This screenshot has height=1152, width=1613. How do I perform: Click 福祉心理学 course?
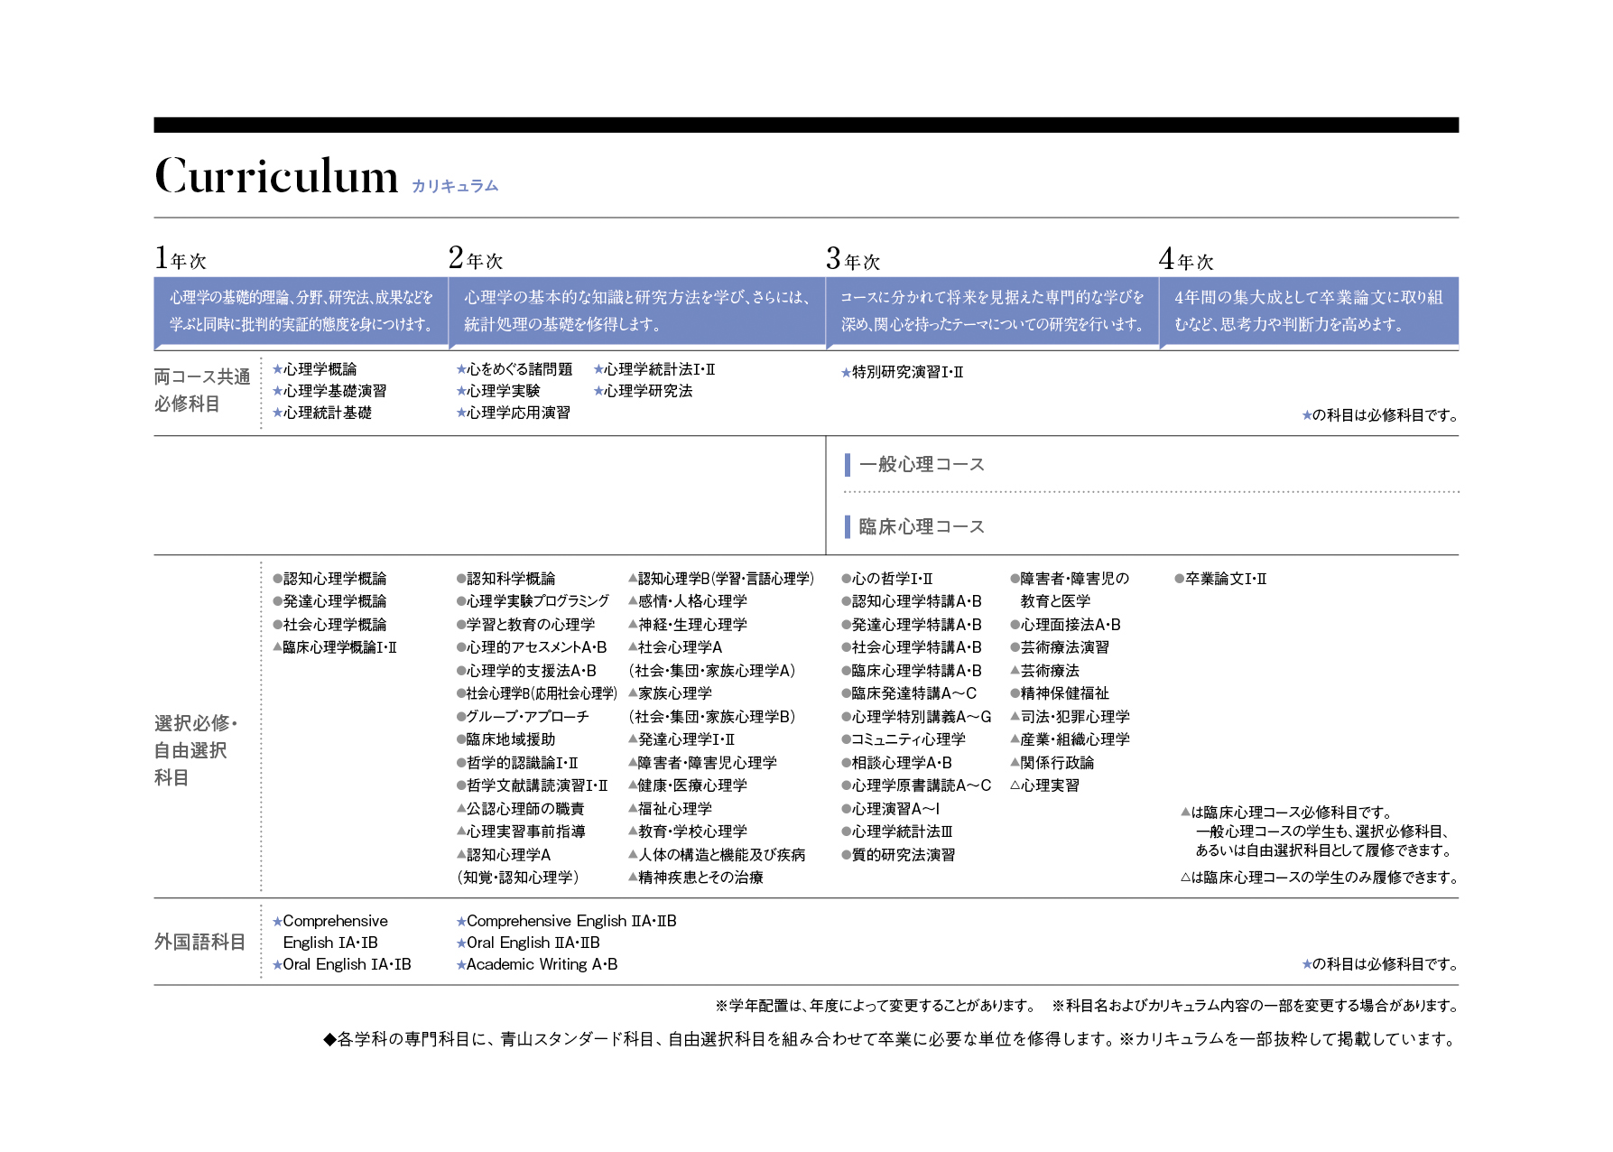click(671, 809)
